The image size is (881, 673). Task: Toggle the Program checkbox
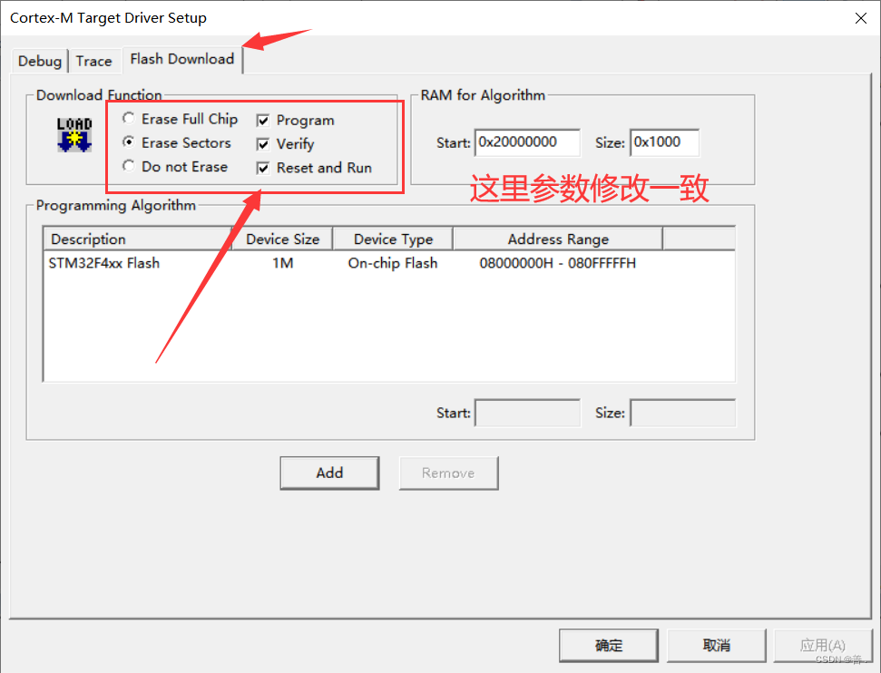tap(262, 119)
